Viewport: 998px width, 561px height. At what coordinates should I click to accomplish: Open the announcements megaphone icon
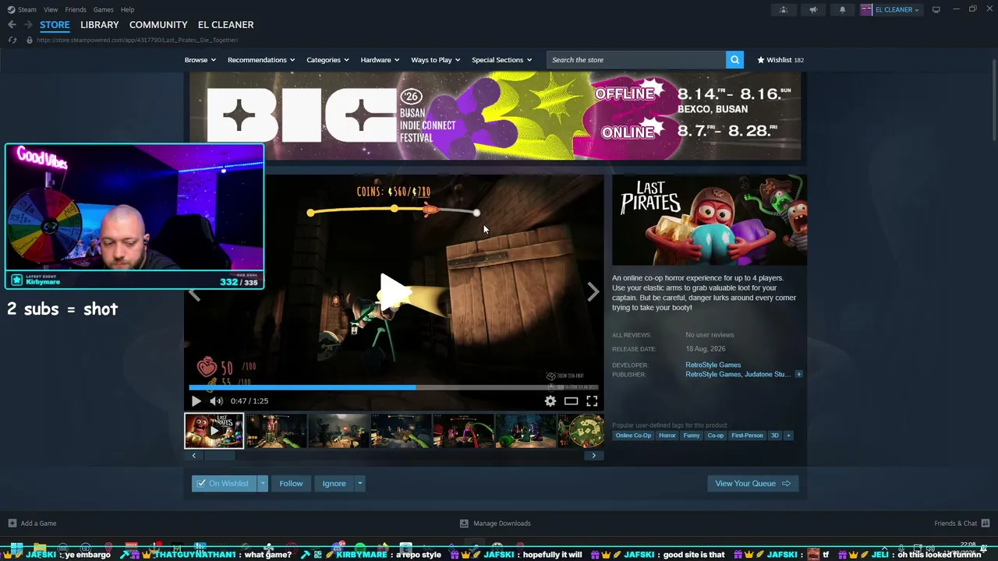(813, 9)
